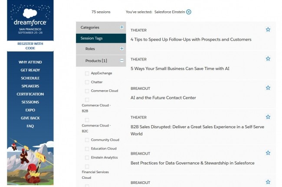Click the Roles filter label
Image resolution: width=282 pixels, height=187 pixels.
(90, 49)
